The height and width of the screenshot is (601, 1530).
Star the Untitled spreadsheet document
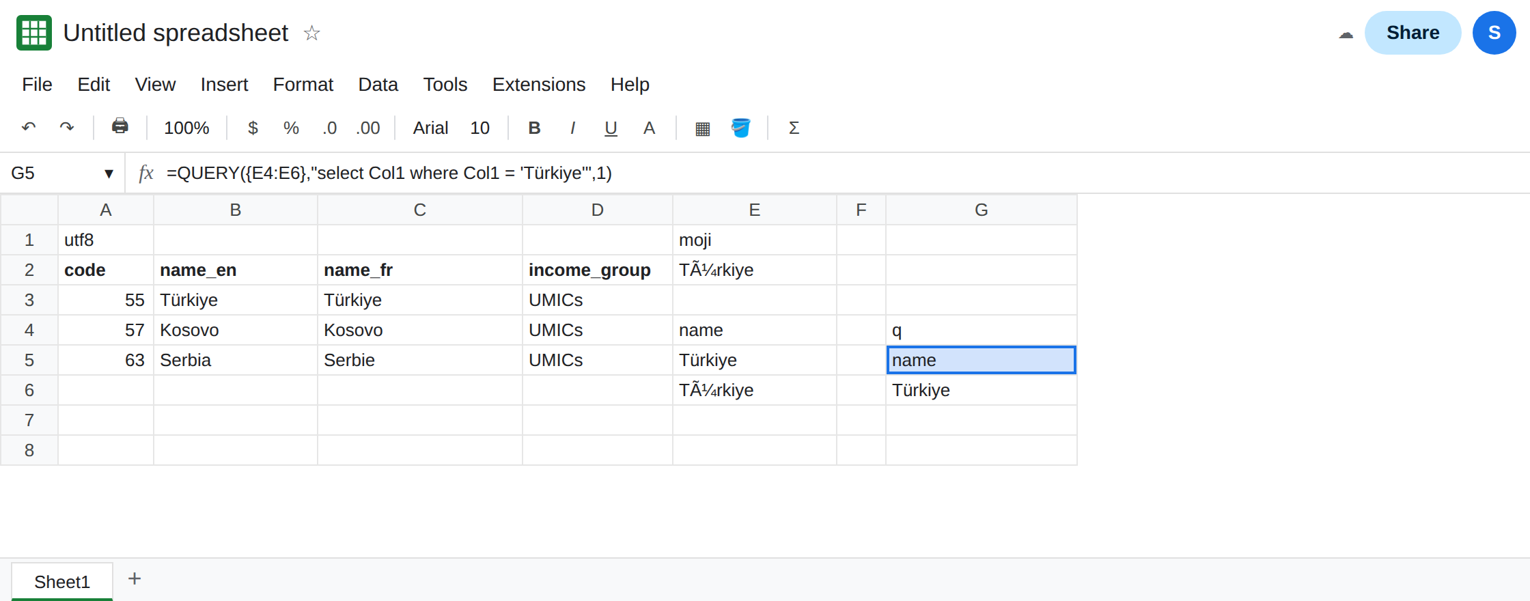click(311, 33)
